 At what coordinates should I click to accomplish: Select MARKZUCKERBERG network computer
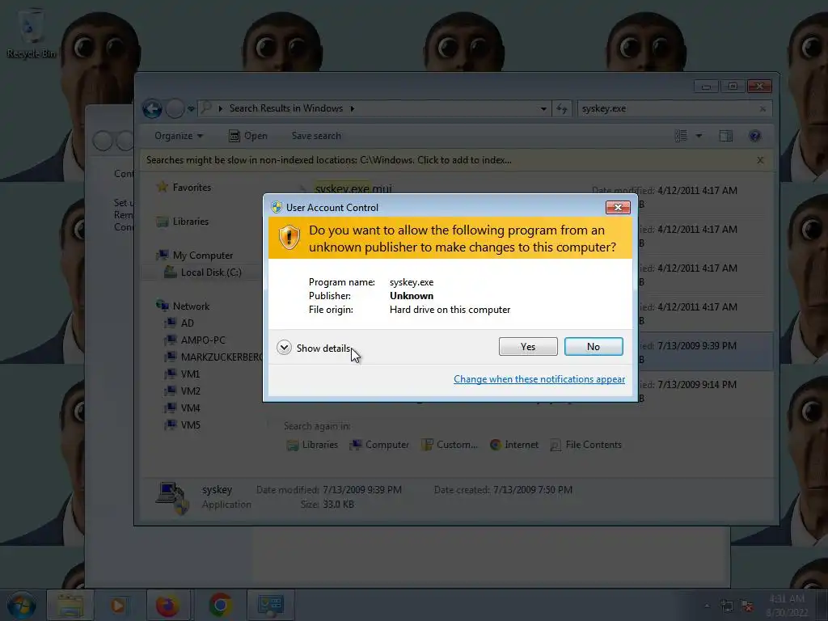(213, 357)
